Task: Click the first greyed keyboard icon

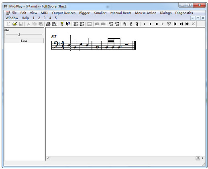Action: point(97,24)
